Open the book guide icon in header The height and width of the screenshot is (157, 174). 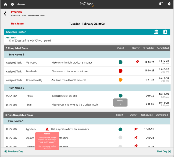point(161,4)
